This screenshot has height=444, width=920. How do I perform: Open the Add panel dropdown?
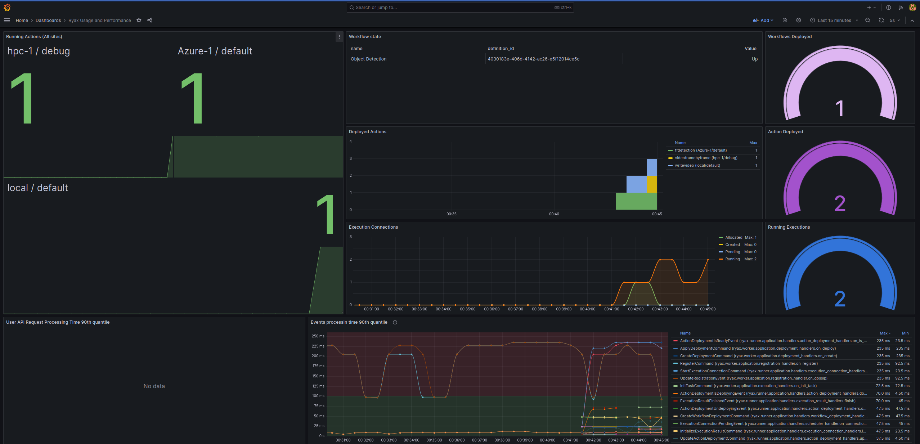click(x=763, y=20)
